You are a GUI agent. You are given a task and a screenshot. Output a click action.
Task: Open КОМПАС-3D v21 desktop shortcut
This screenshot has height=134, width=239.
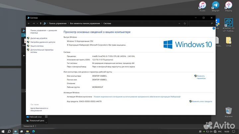tap(228, 25)
